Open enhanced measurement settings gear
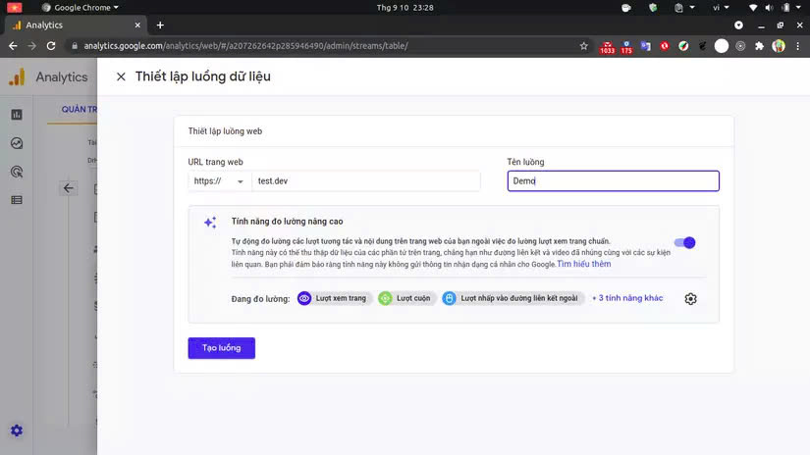Viewport: 810px width, 455px height. tap(690, 299)
